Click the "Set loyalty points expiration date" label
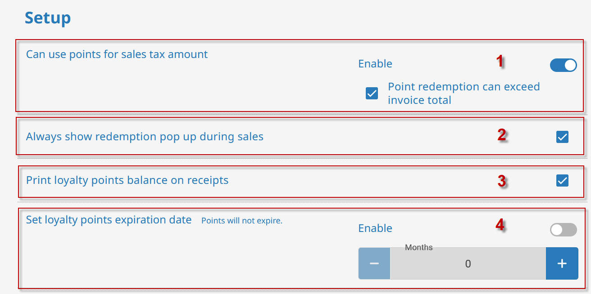Image resolution: width=591 pixels, height=294 pixels. pyautogui.click(x=109, y=220)
